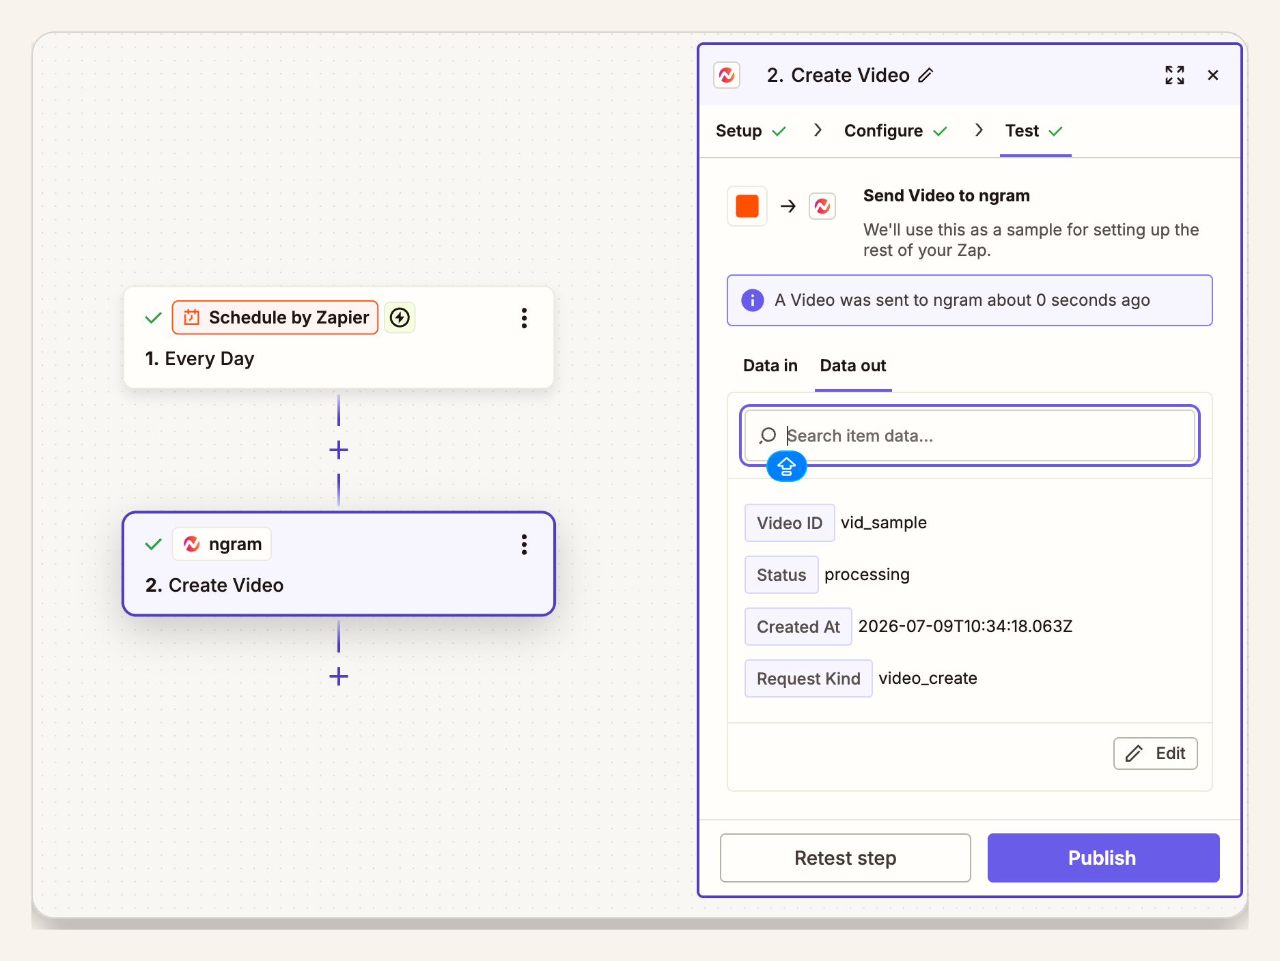Switch to the Data out tab
This screenshot has width=1280, height=961.
pos(853,366)
